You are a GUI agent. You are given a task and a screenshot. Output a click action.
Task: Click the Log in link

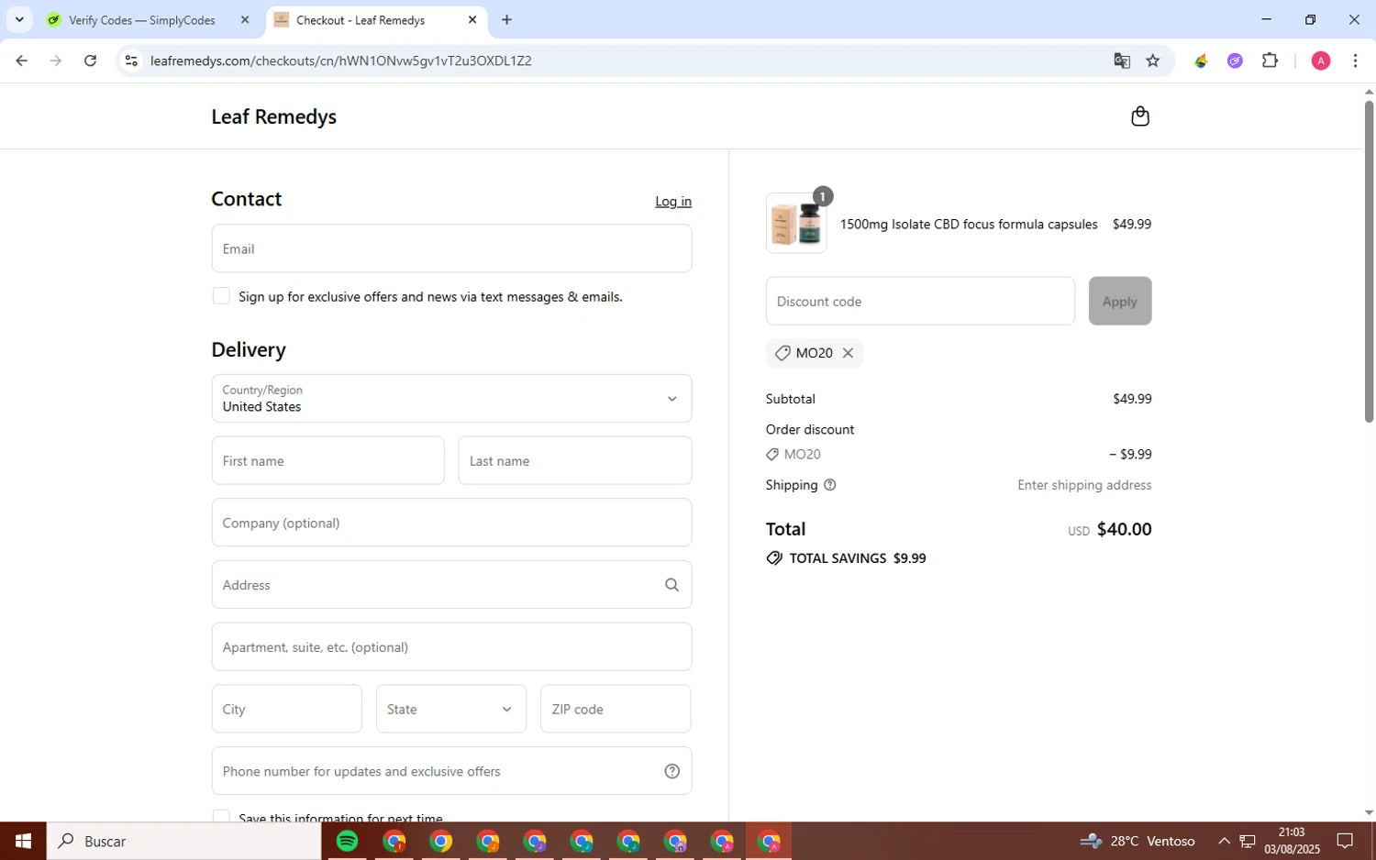[673, 202]
